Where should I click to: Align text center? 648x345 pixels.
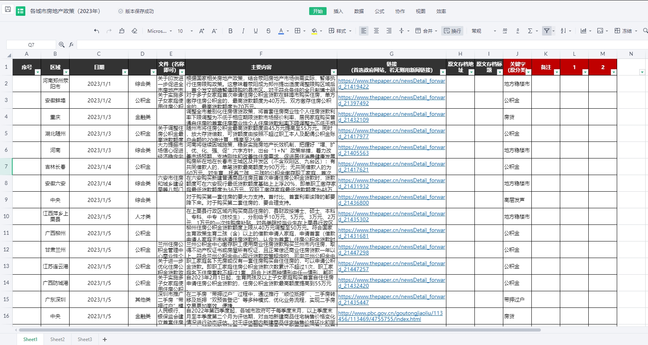click(376, 31)
